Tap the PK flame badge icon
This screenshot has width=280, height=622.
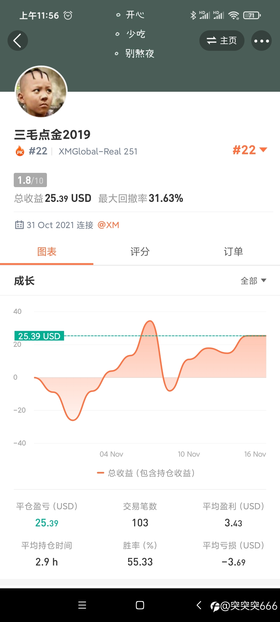coord(20,151)
